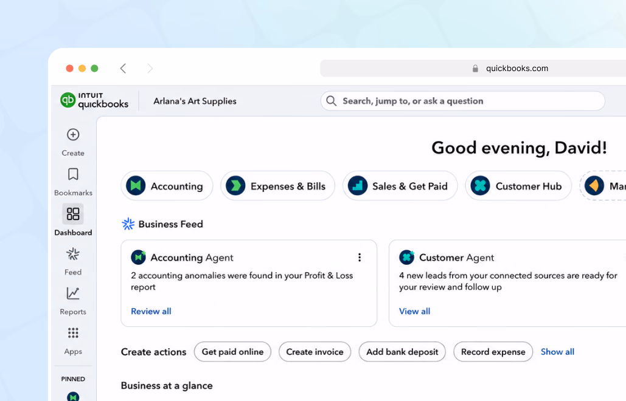Click the Get paid online button

click(x=232, y=352)
